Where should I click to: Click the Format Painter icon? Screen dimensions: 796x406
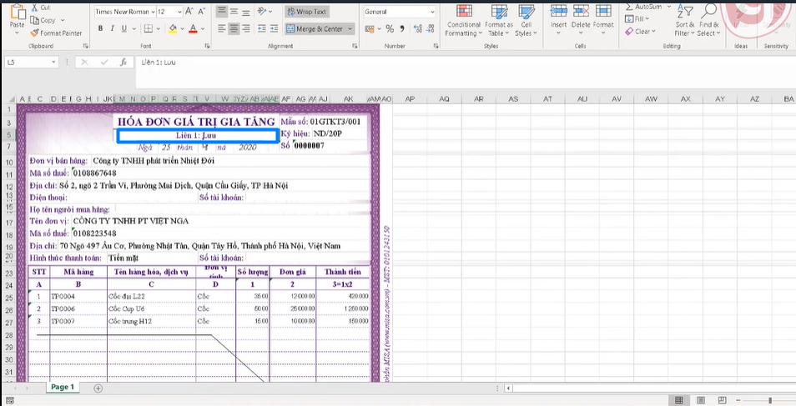35,33
